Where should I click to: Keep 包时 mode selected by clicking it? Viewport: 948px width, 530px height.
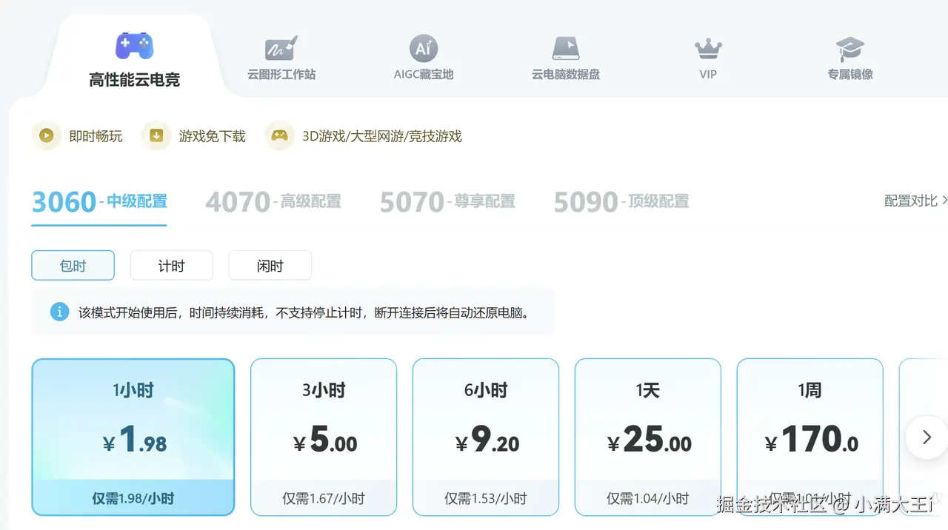click(x=73, y=265)
